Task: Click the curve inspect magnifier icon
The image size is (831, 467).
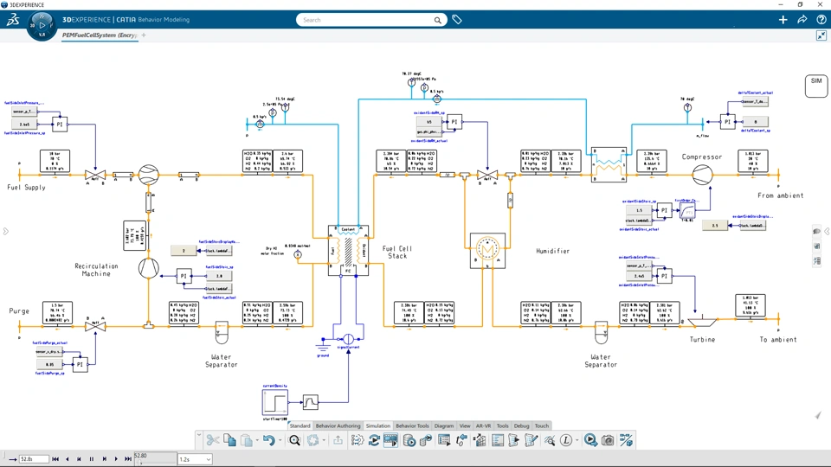Action: pos(549,440)
